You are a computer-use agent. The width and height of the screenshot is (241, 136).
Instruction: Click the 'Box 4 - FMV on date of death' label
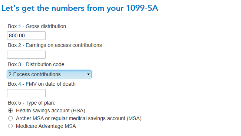(42, 84)
